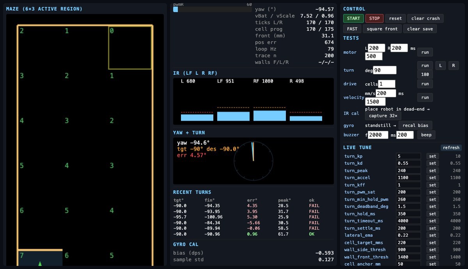The height and width of the screenshot is (269, 468).
Task: Click the gyro bias value -0.593
Action: (324, 253)
